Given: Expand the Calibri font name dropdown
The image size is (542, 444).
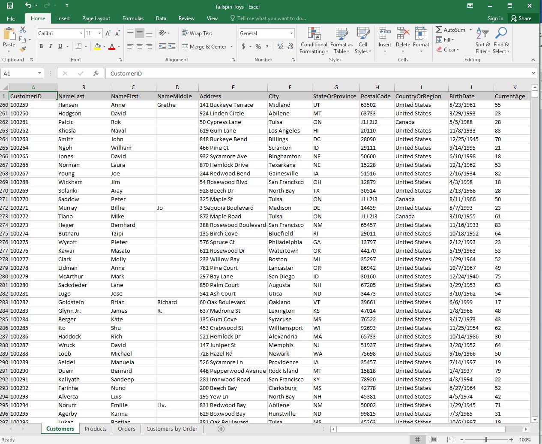Looking at the screenshot, I should pyautogui.click(x=81, y=33).
